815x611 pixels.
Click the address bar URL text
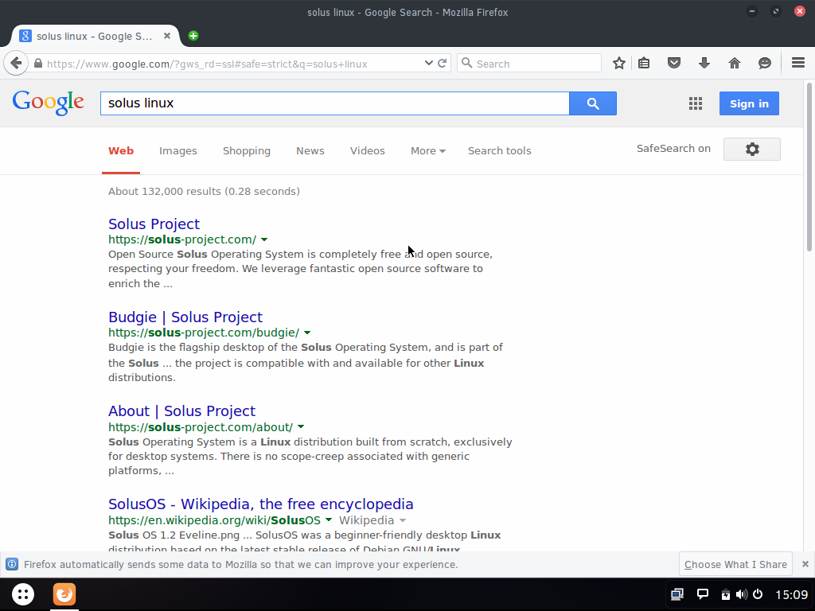pos(207,64)
